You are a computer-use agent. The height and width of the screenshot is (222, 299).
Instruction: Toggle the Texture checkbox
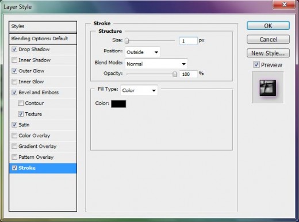click(21, 114)
